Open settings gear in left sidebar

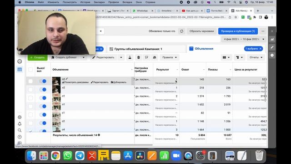coord(20,117)
